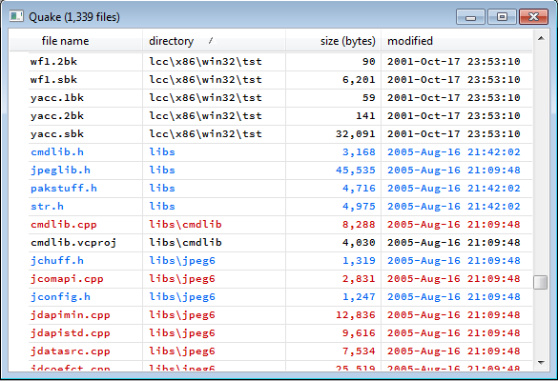The width and height of the screenshot is (558, 381).
Task: Click the size value 32,091
Action: pos(356,134)
